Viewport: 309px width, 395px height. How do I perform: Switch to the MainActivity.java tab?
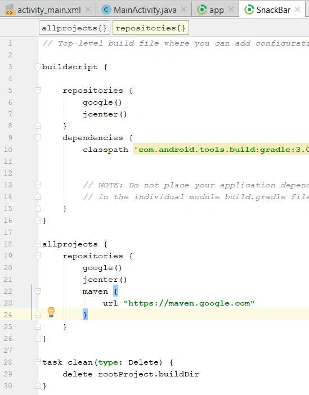pyautogui.click(x=145, y=10)
